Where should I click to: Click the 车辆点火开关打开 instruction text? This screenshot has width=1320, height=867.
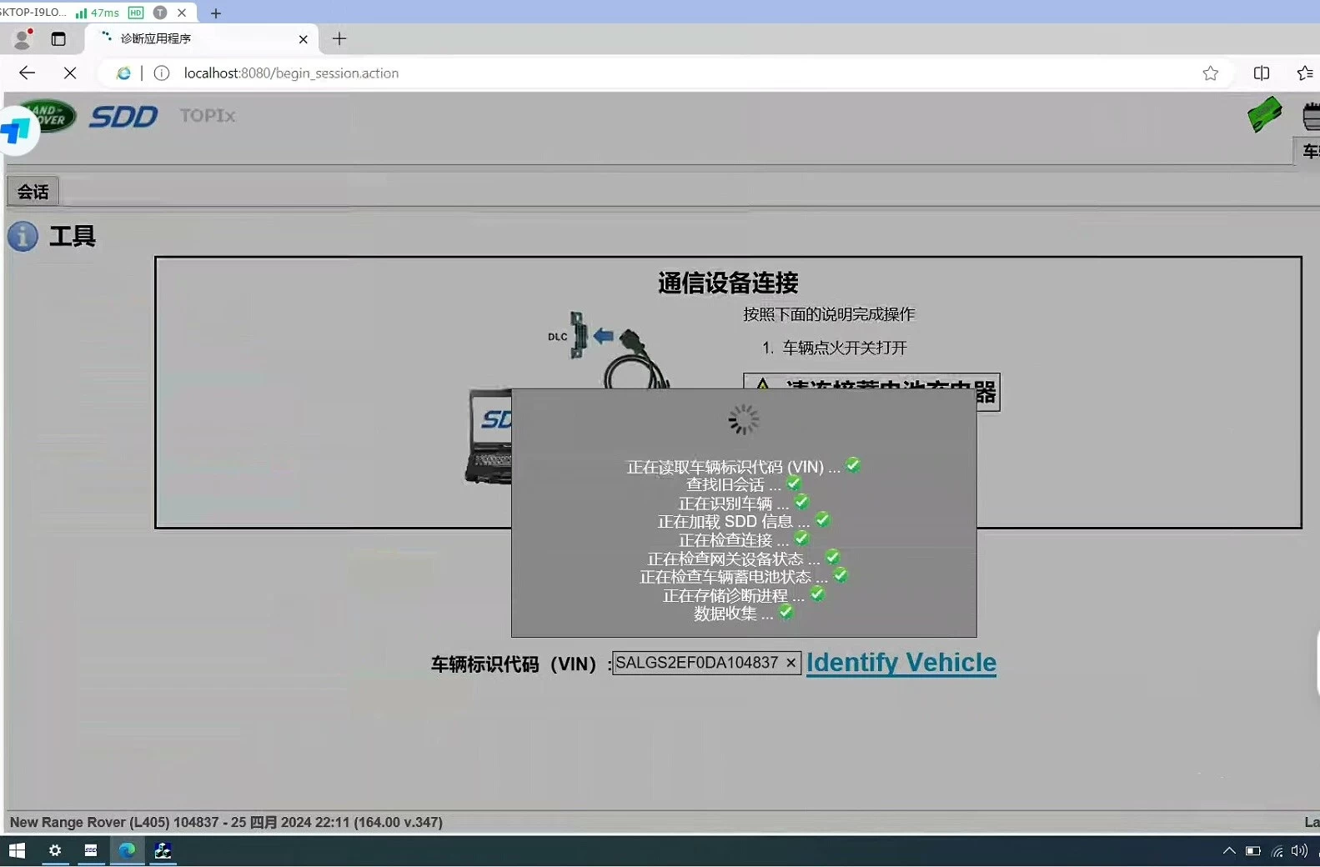[844, 348]
